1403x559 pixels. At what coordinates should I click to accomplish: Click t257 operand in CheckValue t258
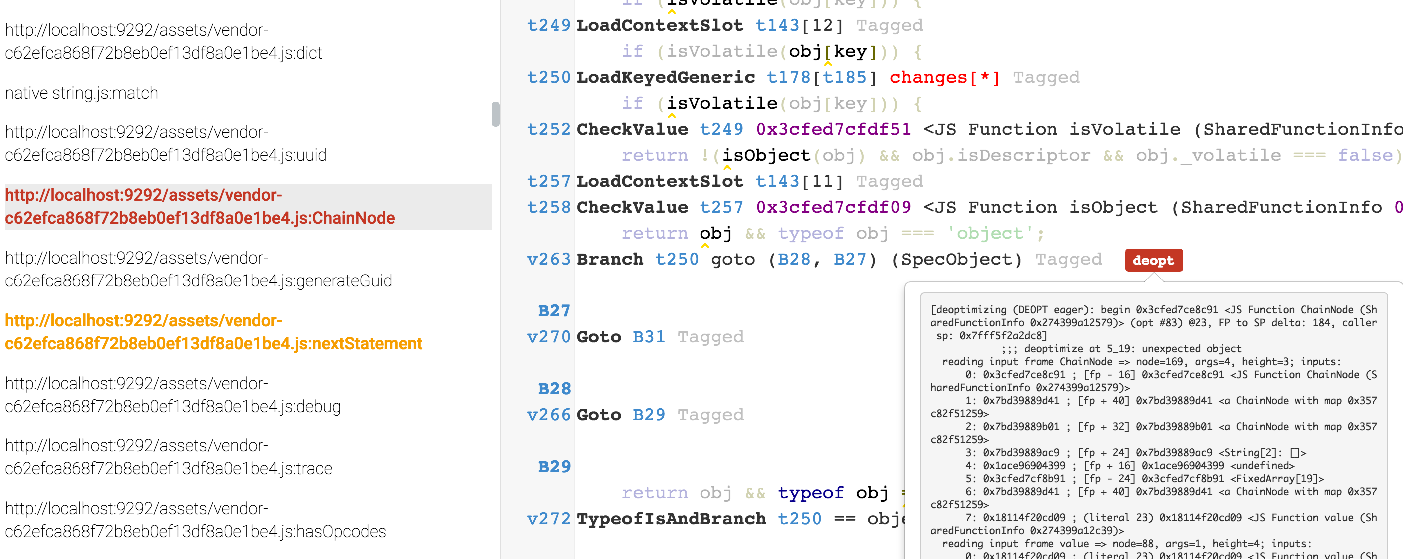(721, 207)
